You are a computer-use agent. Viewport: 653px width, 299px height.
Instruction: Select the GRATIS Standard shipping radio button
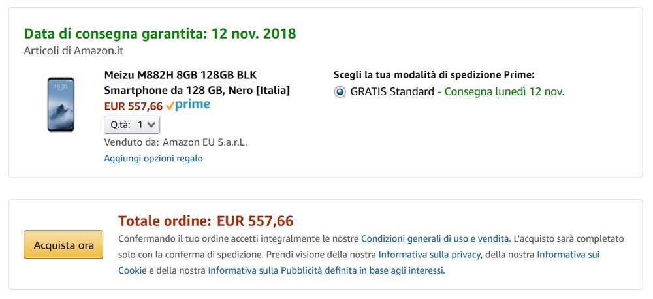pyautogui.click(x=340, y=92)
